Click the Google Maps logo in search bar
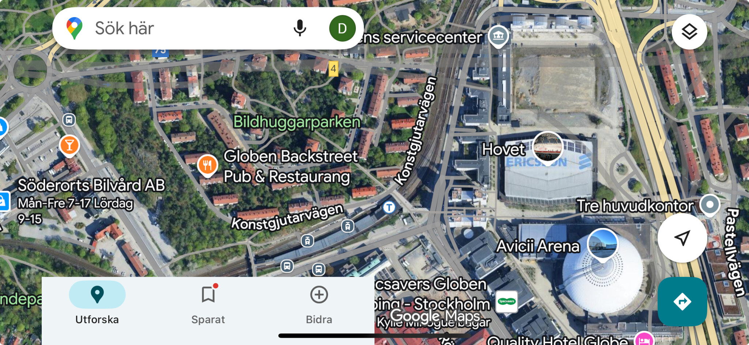Viewport: 749px width, 345px height. [74, 28]
